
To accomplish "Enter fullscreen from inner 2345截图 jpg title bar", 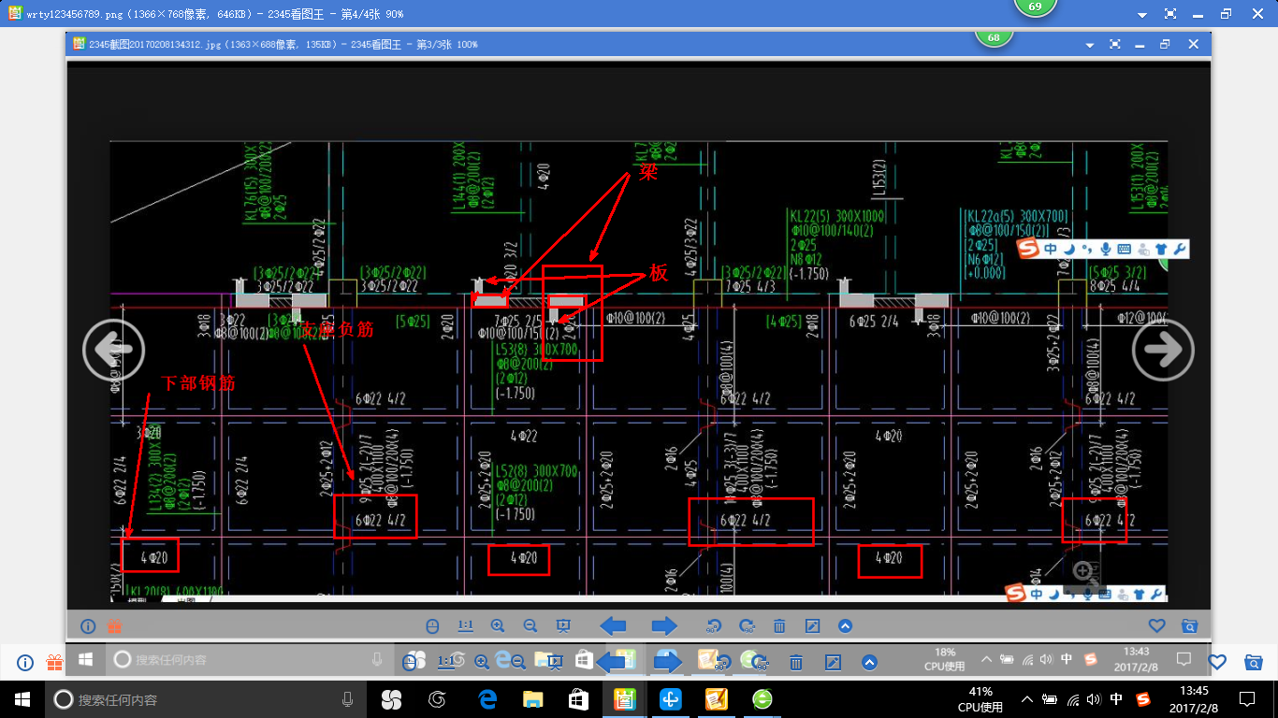I will coord(1114,44).
